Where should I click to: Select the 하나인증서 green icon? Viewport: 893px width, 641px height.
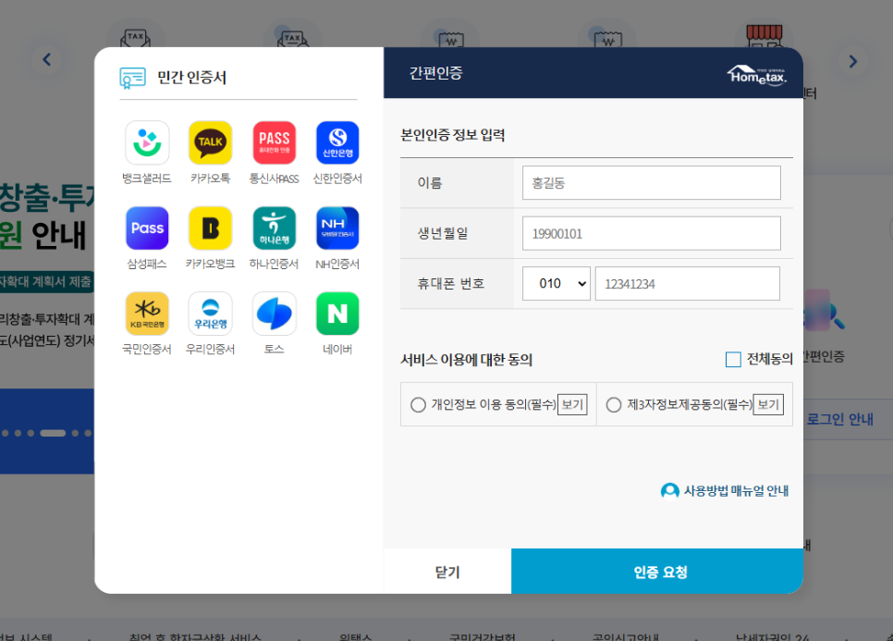(274, 228)
